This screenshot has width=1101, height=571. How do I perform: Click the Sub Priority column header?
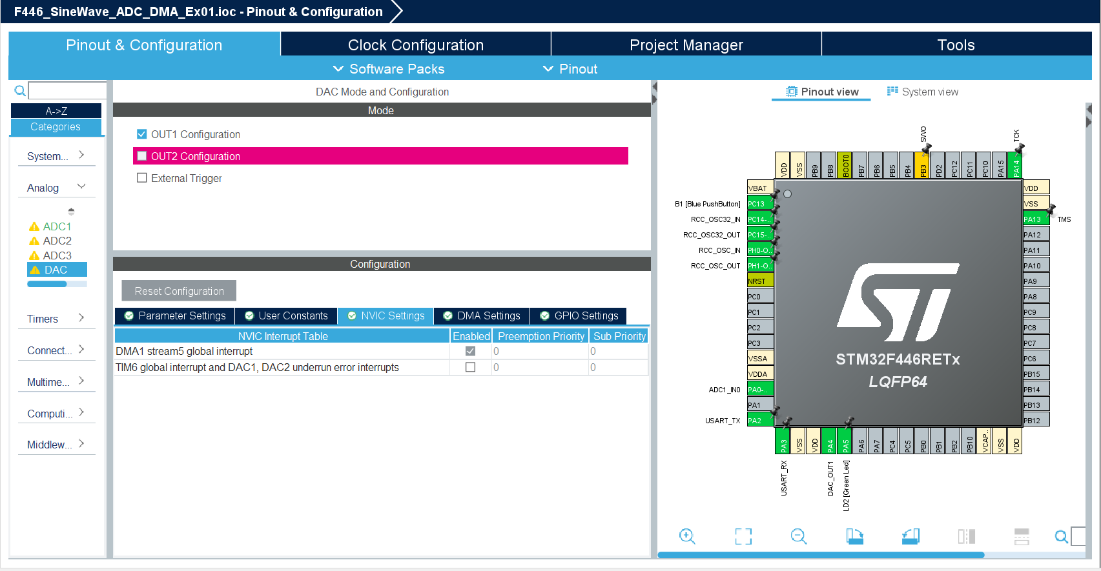tap(619, 336)
